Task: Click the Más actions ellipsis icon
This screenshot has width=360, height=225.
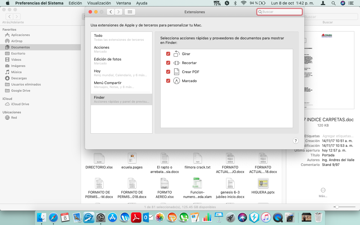Action: (x=323, y=190)
